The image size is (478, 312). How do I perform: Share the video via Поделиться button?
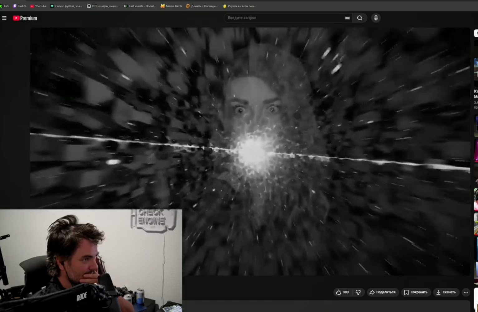tap(382, 292)
